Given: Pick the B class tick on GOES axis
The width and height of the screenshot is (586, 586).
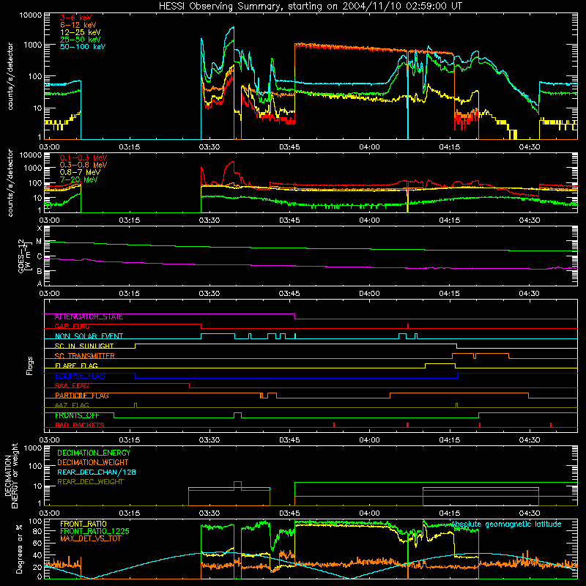Looking at the screenshot, I should pyautogui.click(x=40, y=271).
